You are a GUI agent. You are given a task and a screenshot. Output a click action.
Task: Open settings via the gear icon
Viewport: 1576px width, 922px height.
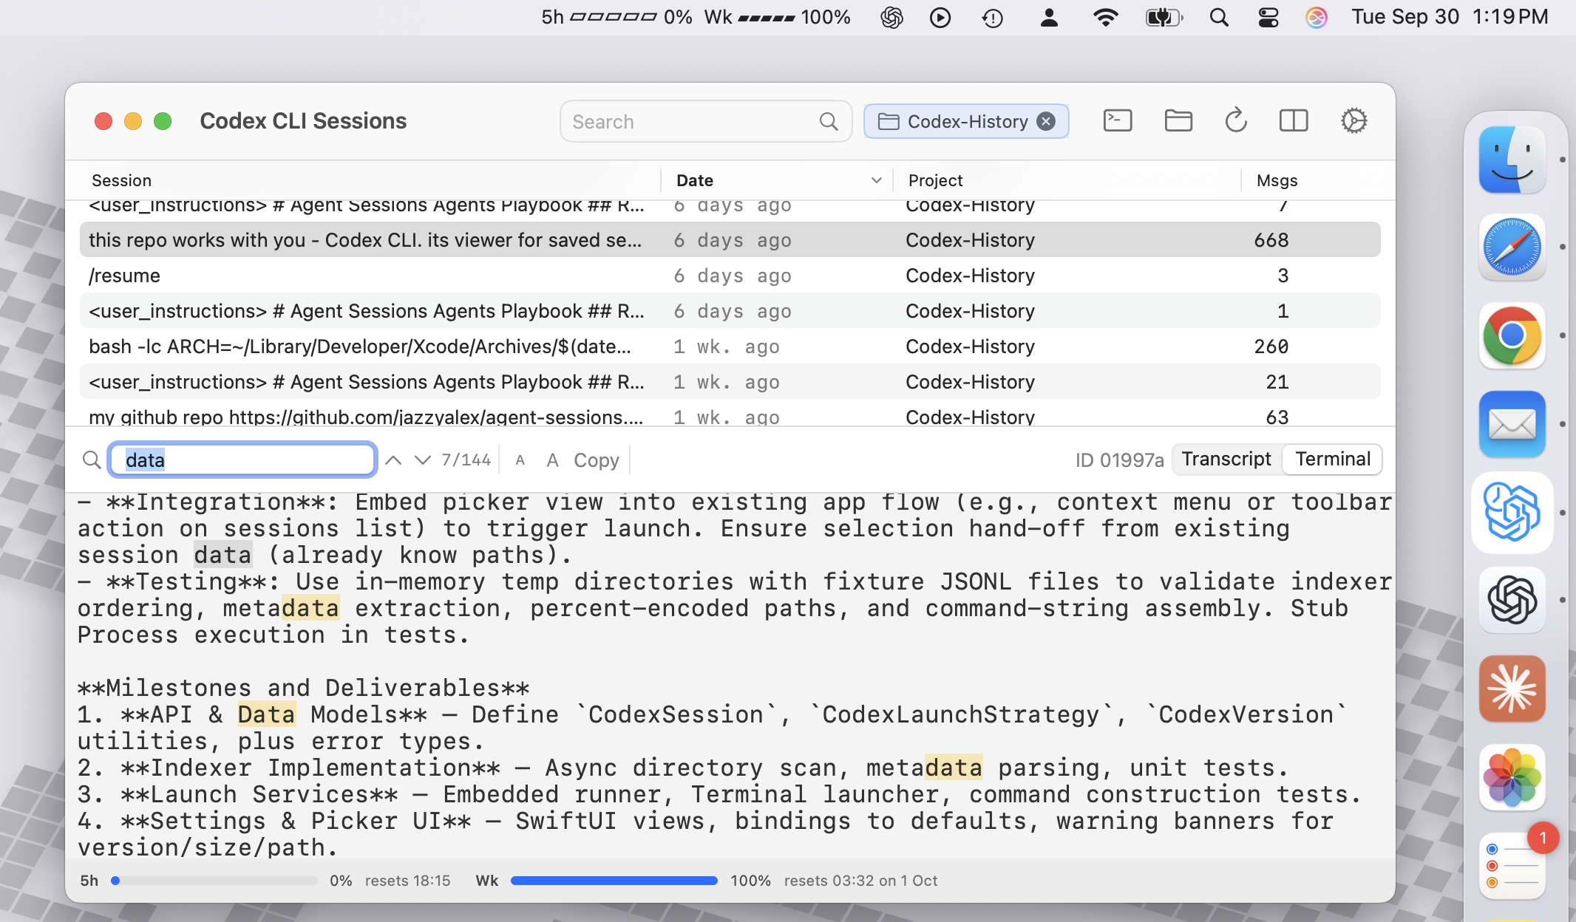(x=1353, y=121)
